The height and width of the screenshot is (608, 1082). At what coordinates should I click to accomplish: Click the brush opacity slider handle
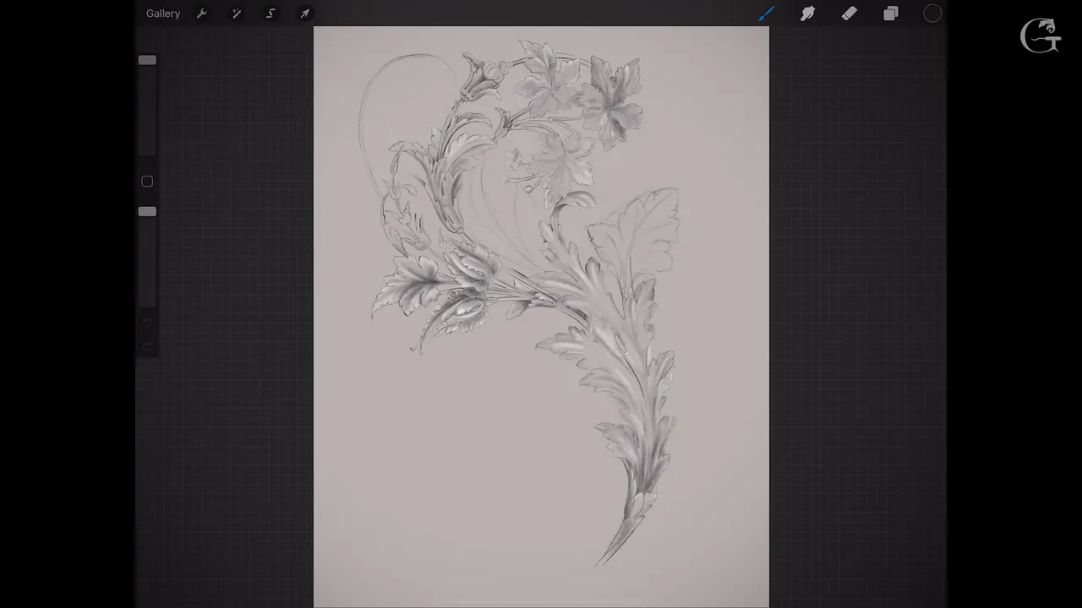(x=147, y=211)
